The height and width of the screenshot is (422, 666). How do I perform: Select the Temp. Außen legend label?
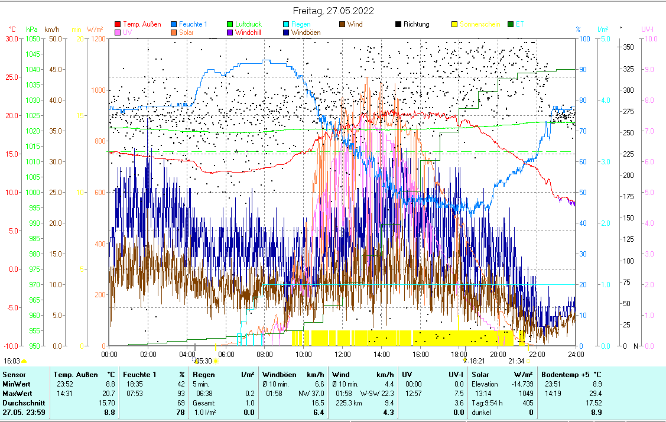tap(142, 24)
